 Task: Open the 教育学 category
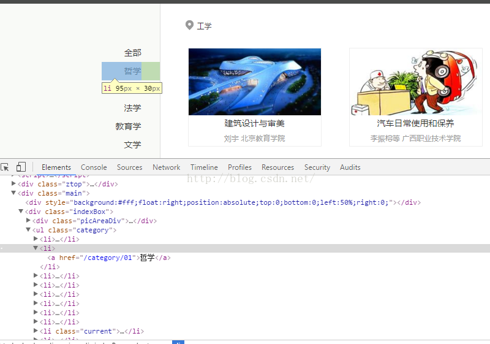coord(128,126)
